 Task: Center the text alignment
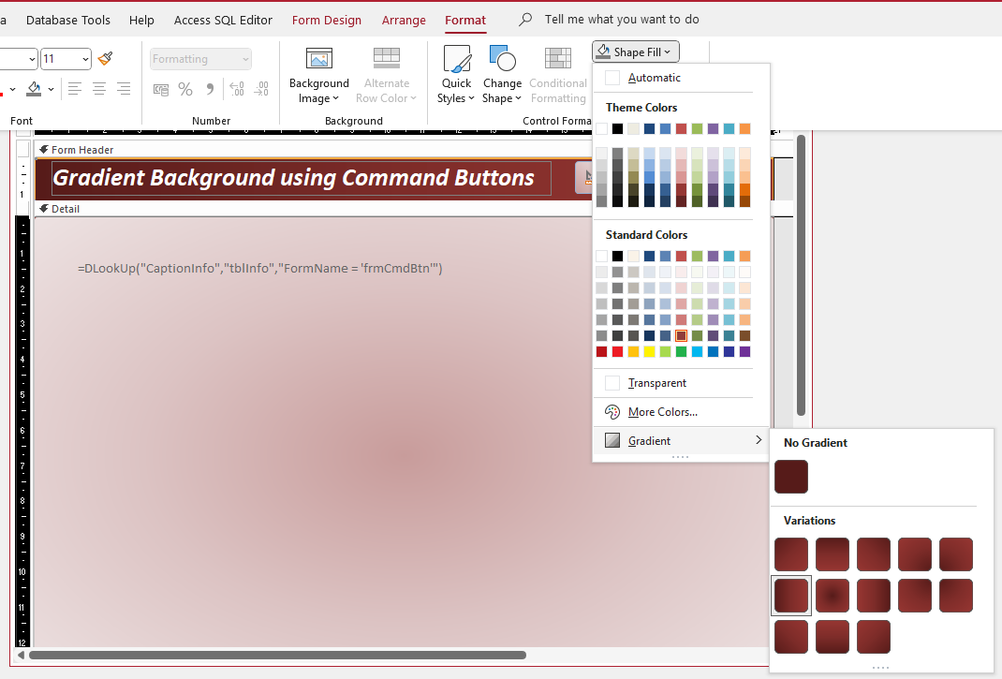pyautogui.click(x=99, y=89)
